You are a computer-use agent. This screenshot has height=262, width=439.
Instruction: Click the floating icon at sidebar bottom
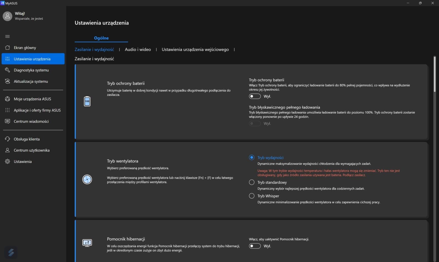pos(11,252)
